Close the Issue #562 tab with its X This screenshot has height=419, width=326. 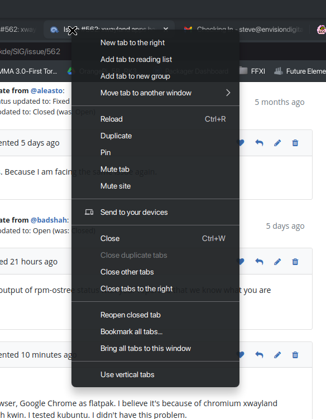(166, 29)
